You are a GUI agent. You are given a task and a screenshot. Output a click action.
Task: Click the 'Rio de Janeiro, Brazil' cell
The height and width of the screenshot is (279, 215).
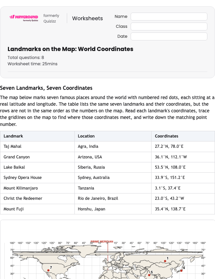click(x=113, y=198)
